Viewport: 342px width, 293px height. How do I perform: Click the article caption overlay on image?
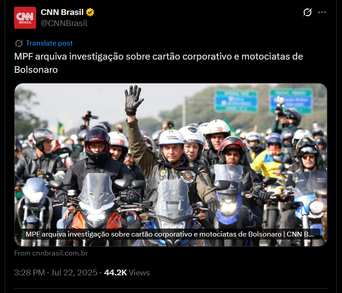171,234
